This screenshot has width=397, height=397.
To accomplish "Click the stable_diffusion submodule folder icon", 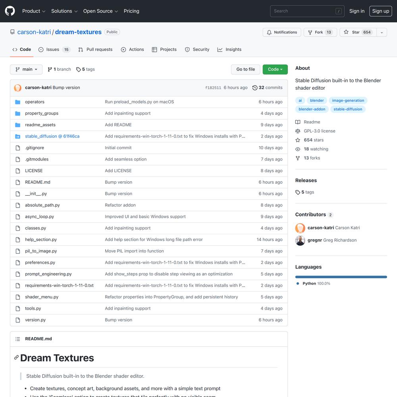I will (x=18, y=136).
